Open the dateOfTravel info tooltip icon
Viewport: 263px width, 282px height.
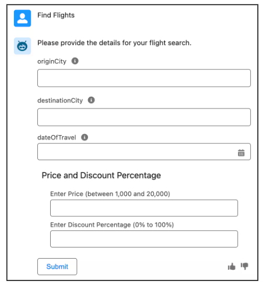85,137
